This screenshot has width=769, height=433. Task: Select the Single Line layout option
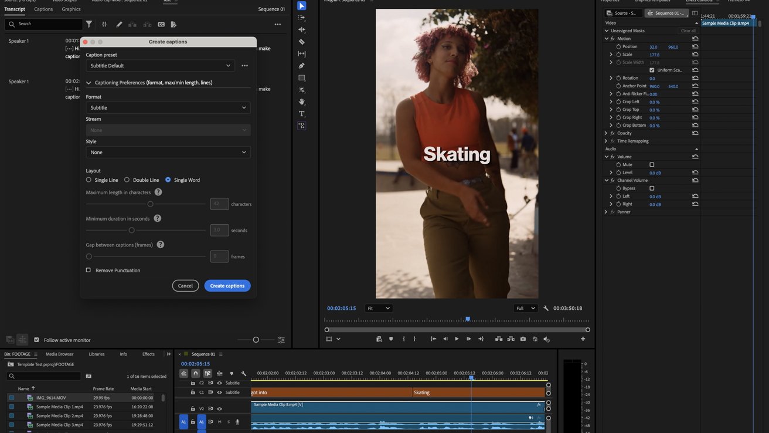pos(89,180)
